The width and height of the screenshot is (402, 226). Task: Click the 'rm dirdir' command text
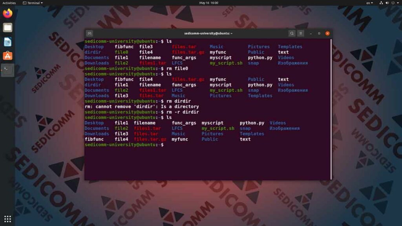click(179, 101)
